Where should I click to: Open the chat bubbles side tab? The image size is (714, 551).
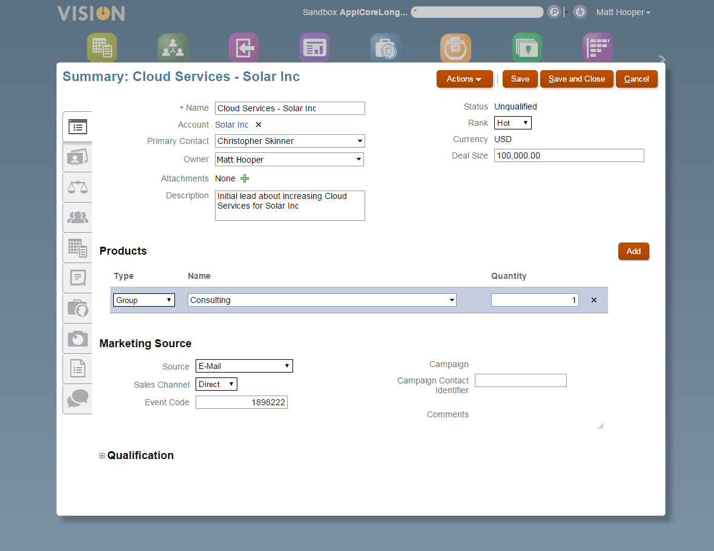point(78,399)
